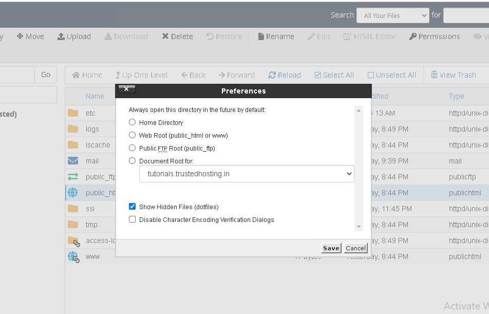Image resolution: width=489 pixels, height=314 pixels.
Task: Click the mail envelope icon
Action: tap(73, 161)
